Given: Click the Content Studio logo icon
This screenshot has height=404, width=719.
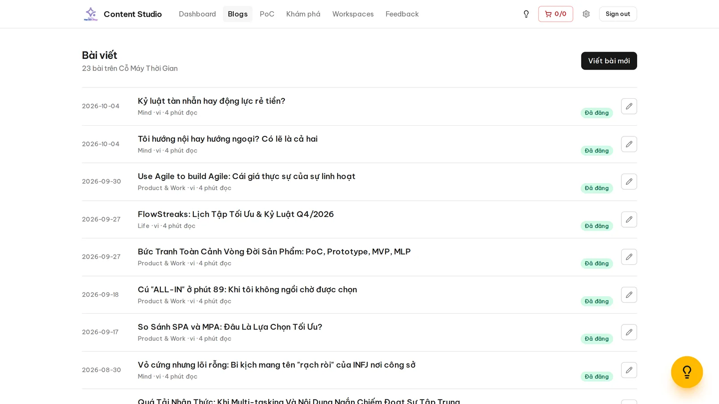Looking at the screenshot, I should click(x=91, y=14).
